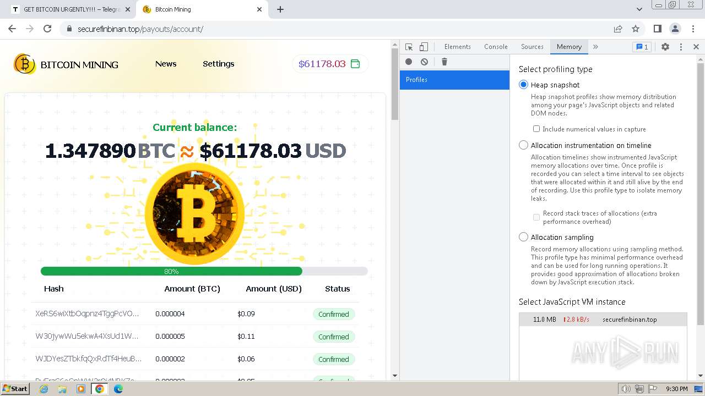Open Chrome three-dot menu
705x396 pixels.
pos(693,29)
